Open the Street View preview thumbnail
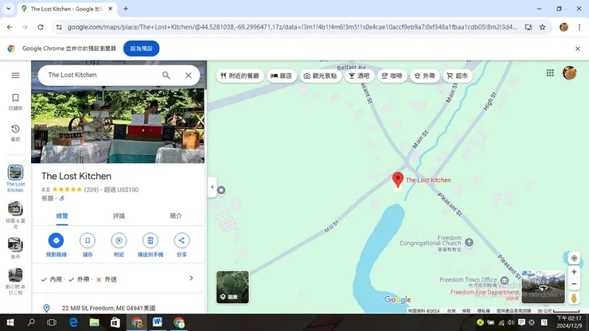 [x=543, y=287]
